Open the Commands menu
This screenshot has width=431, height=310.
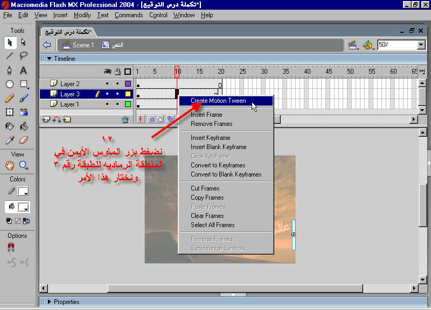click(129, 15)
